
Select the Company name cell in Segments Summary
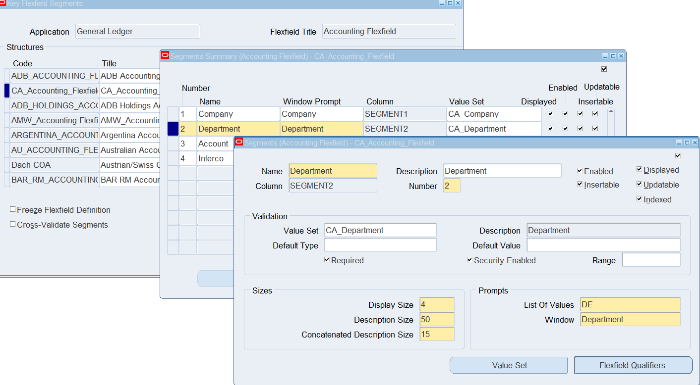pyautogui.click(x=238, y=114)
